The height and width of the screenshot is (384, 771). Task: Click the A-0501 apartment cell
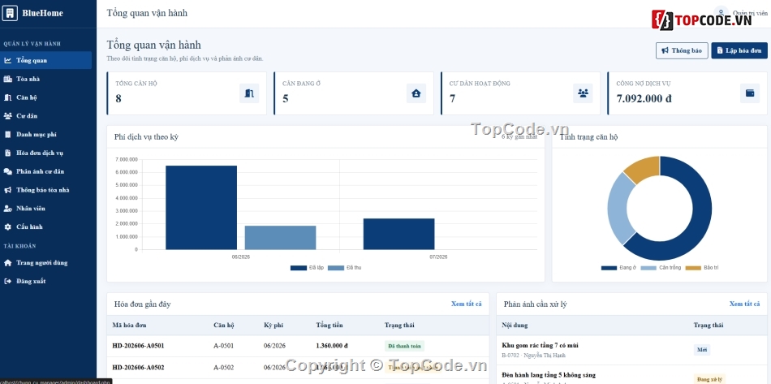224,346
